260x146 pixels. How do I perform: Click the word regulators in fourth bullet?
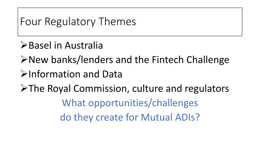207,89
